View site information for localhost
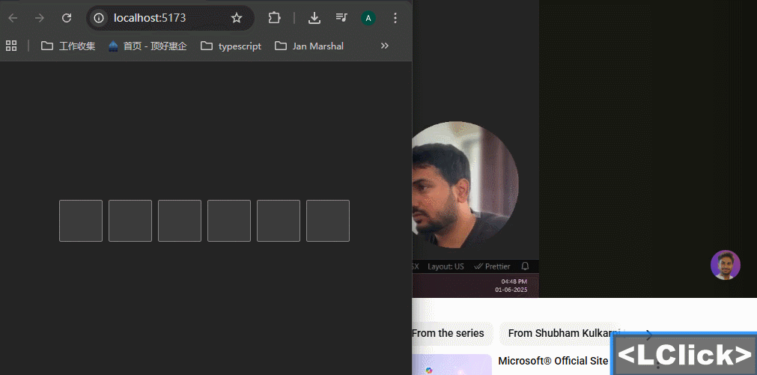Image resolution: width=757 pixels, height=375 pixels. 99,18
